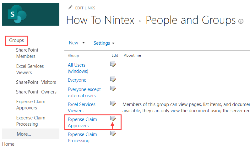Select Groups heading in left navigation

click(16, 40)
